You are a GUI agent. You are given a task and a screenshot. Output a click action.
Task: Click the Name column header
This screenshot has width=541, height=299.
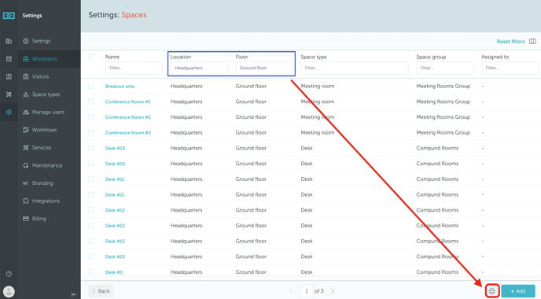pyautogui.click(x=112, y=57)
